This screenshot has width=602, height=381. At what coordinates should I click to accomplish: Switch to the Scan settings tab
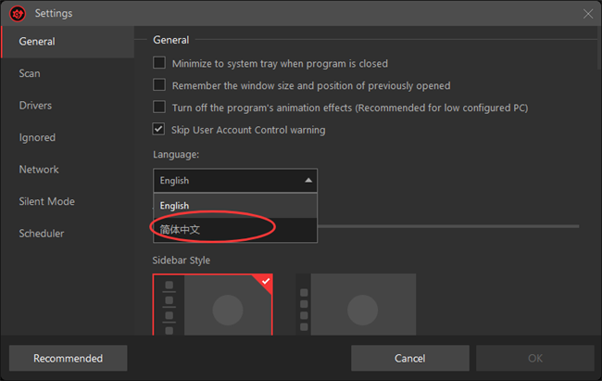(30, 73)
